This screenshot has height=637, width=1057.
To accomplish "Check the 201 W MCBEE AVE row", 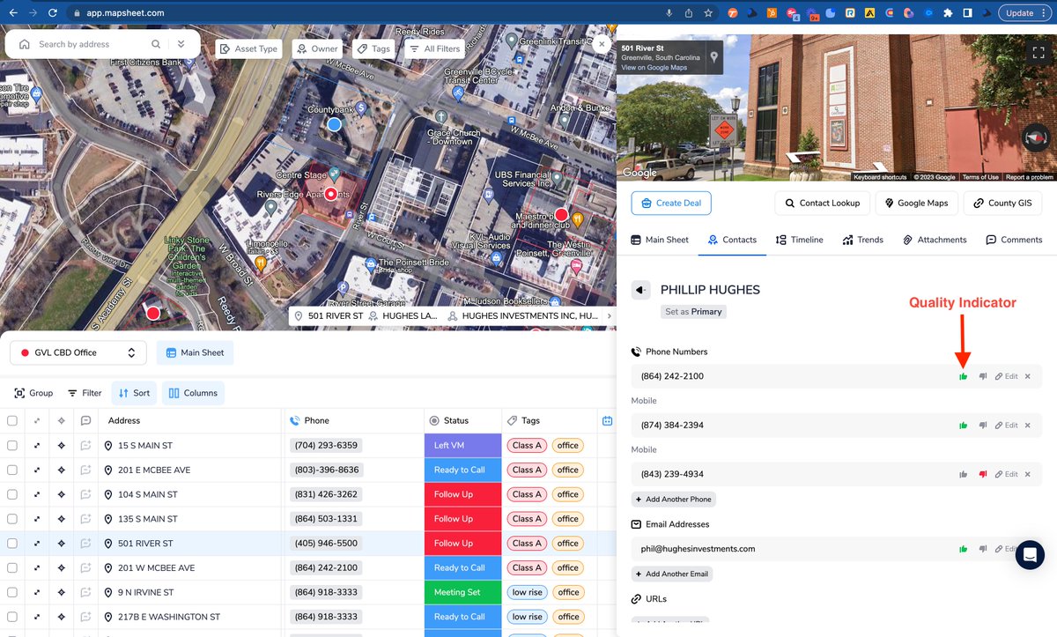I will pos(12,568).
